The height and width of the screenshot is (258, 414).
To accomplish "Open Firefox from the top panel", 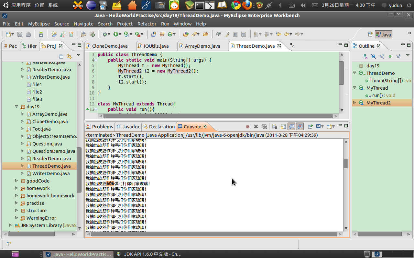I will 247,5.
